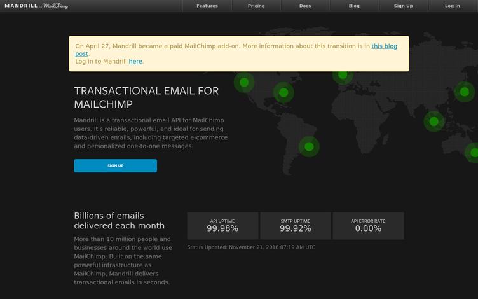The width and height of the screenshot is (478, 299).
Task: Open the Features menu item
Action: (207, 6)
